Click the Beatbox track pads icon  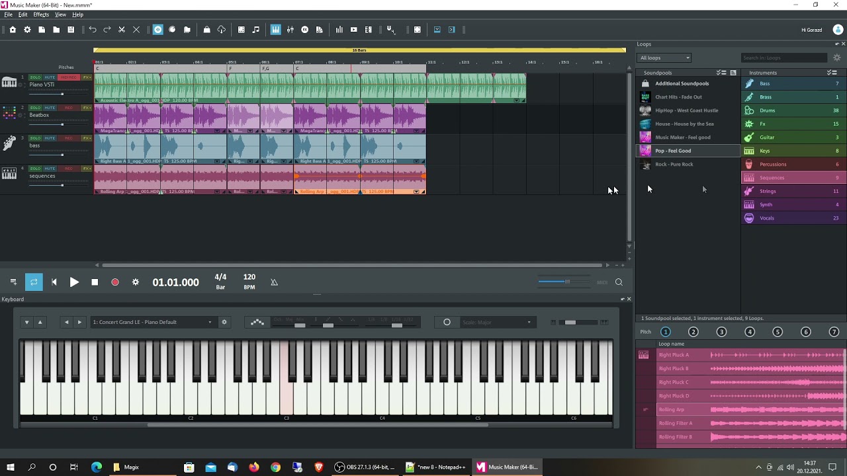coord(9,113)
